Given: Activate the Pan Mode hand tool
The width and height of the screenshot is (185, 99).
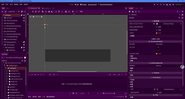Looking at the screenshot, I should point(49,12).
